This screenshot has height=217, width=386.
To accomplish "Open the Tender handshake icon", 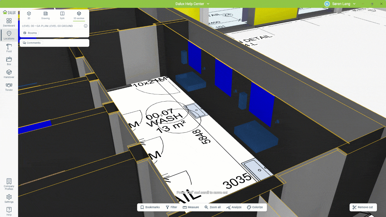I will tap(9, 87).
